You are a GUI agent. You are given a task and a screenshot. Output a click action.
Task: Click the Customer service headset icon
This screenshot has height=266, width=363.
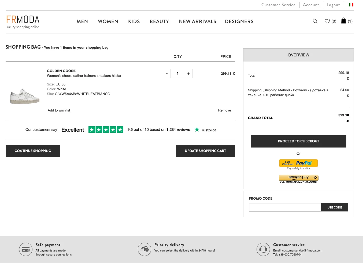263,249
